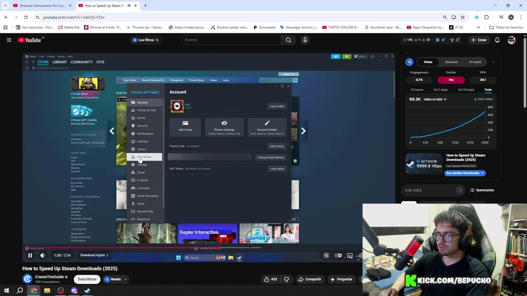This screenshot has width=527, height=296.
Task: Open Windows taskbar search
Action: pos(20,291)
